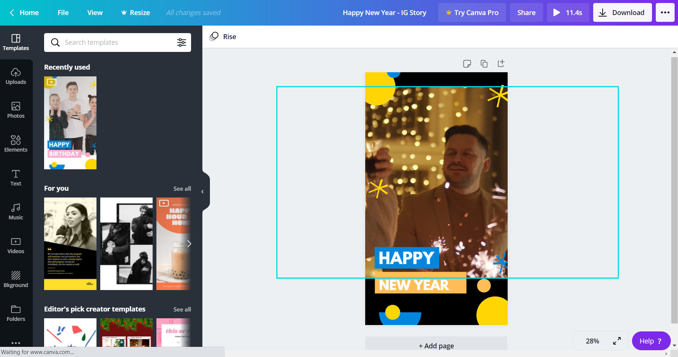
Task: Play the 11.4s preview
Action: coord(568,12)
